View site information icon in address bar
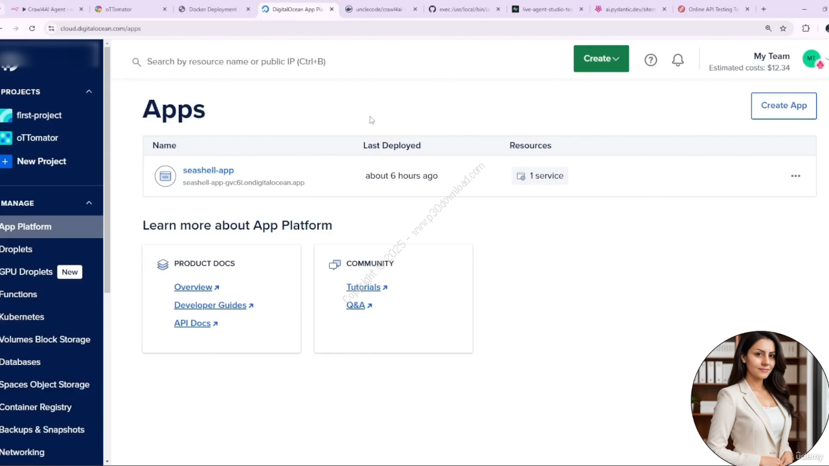 (51, 28)
